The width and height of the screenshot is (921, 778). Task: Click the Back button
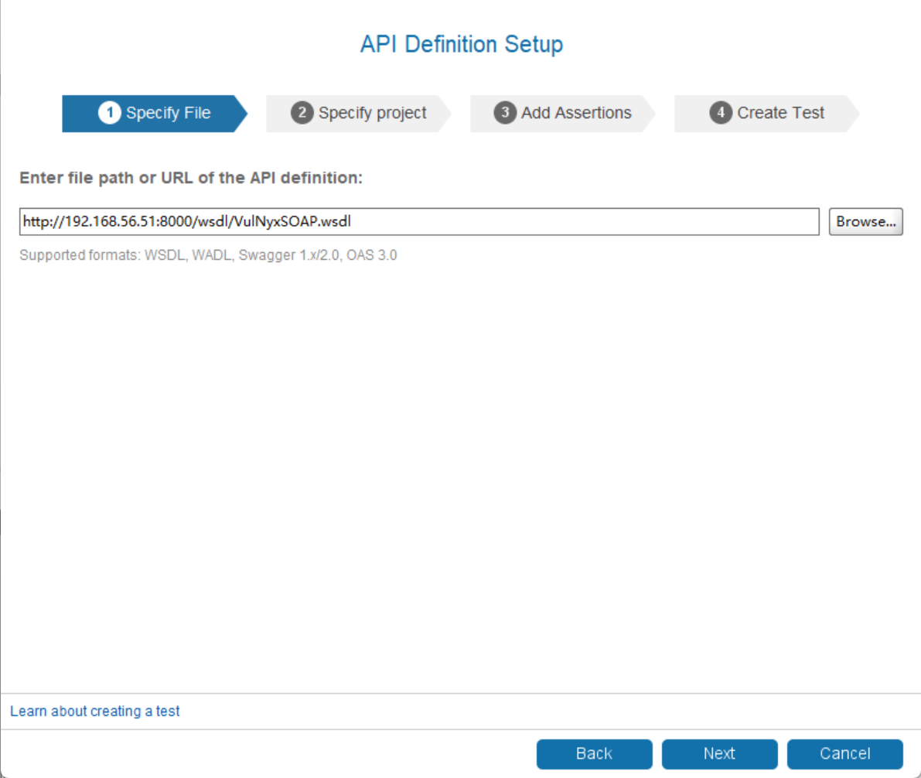point(594,753)
